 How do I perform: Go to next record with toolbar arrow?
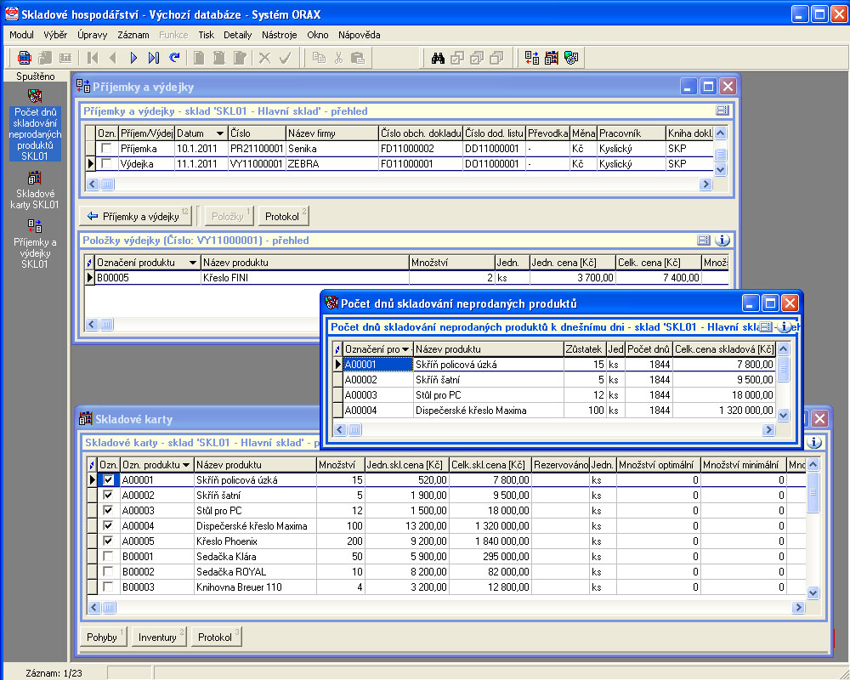[x=133, y=58]
